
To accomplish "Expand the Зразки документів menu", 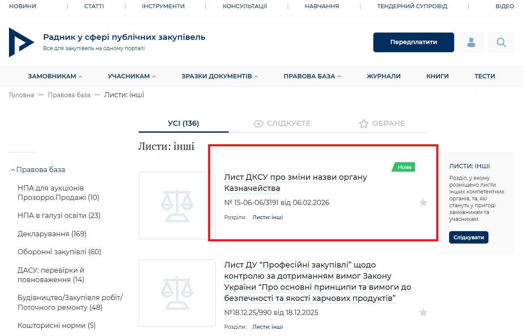I will click(220, 76).
